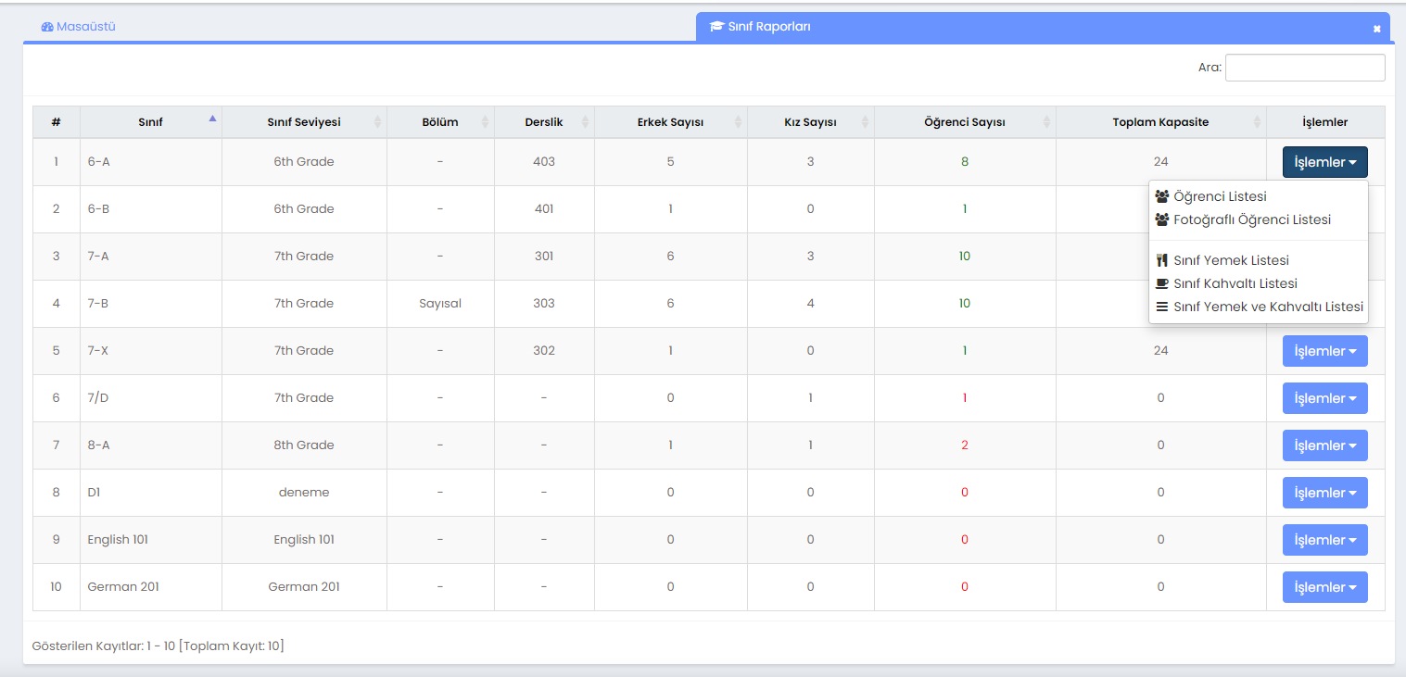Viewport: 1406px width, 677px height.
Task: Click the # column header
Action: point(57,122)
